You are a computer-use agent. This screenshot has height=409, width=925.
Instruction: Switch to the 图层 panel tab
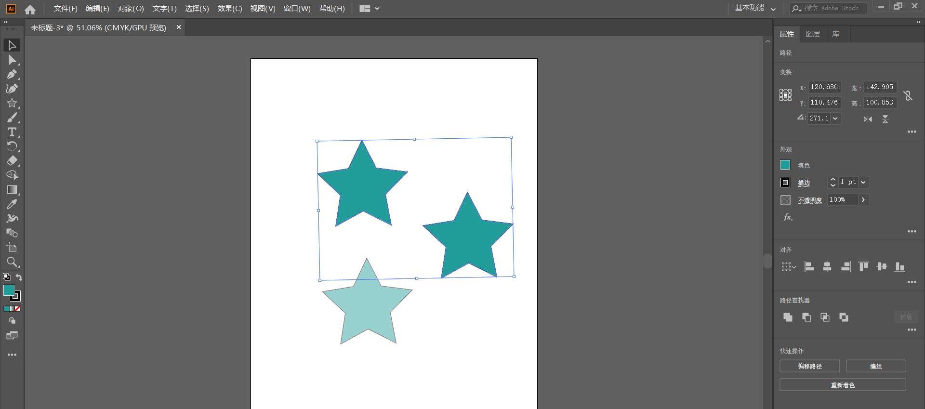(x=813, y=34)
